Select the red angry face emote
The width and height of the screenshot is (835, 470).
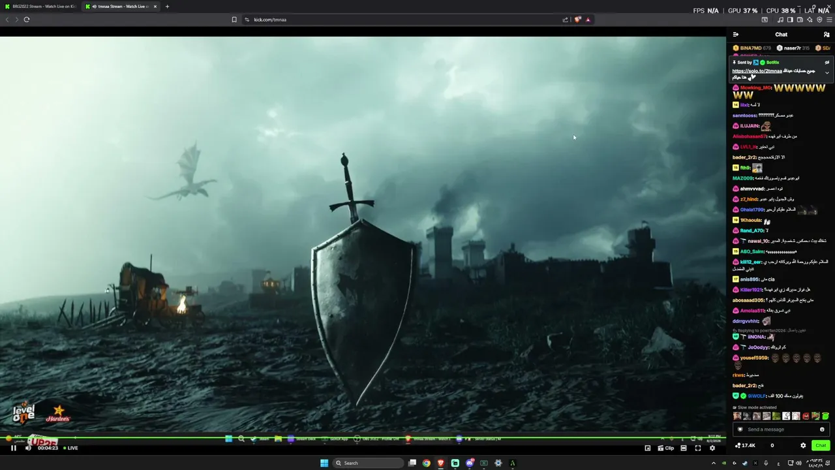click(806, 416)
